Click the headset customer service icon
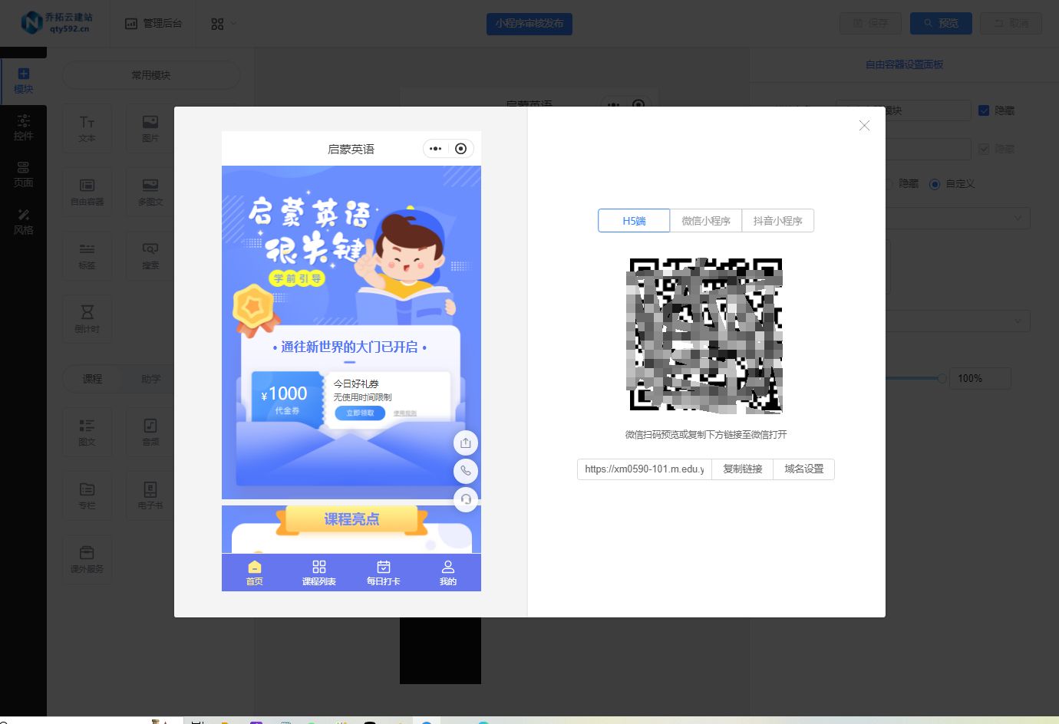The image size is (1059, 724). [466, 499]
